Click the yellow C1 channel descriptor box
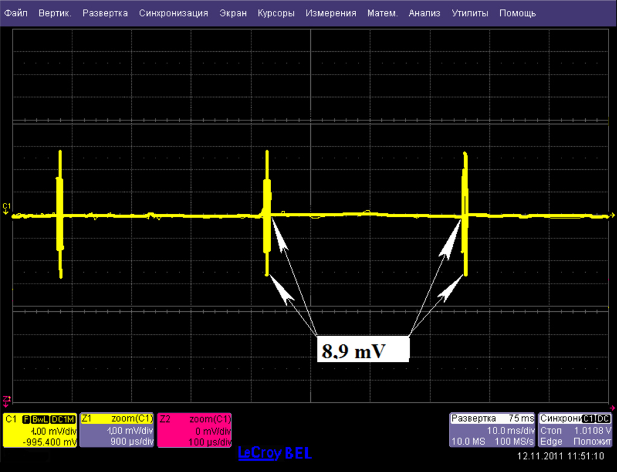The width and height of the screenshot is (617, 472). (40, 430)
